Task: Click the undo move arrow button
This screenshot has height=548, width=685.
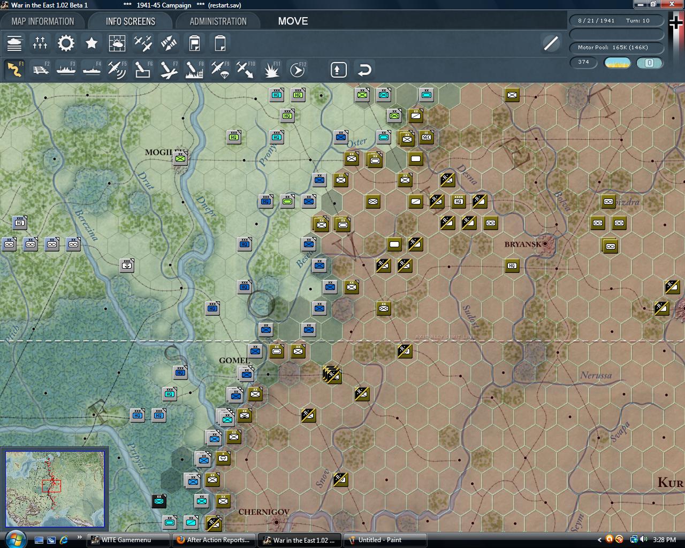Action: pyautogui.click(x=364, y=70)
